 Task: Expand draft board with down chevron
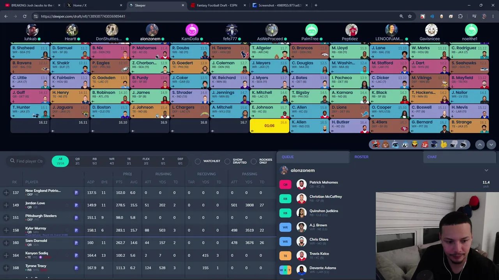[x=491, y=145]
